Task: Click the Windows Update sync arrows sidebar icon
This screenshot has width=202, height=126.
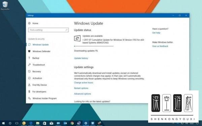Action: click(29, 45)
